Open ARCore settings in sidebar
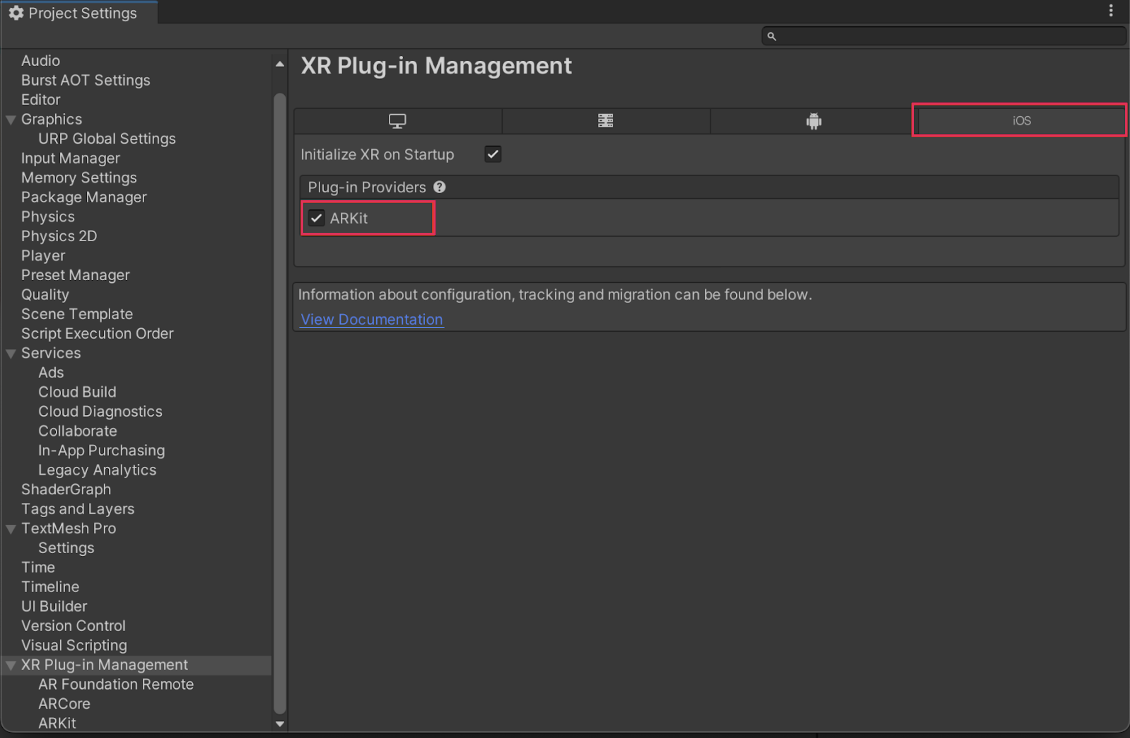This screenshot has width=1130, height=738. pyautogui.click(x=64, y=703)
